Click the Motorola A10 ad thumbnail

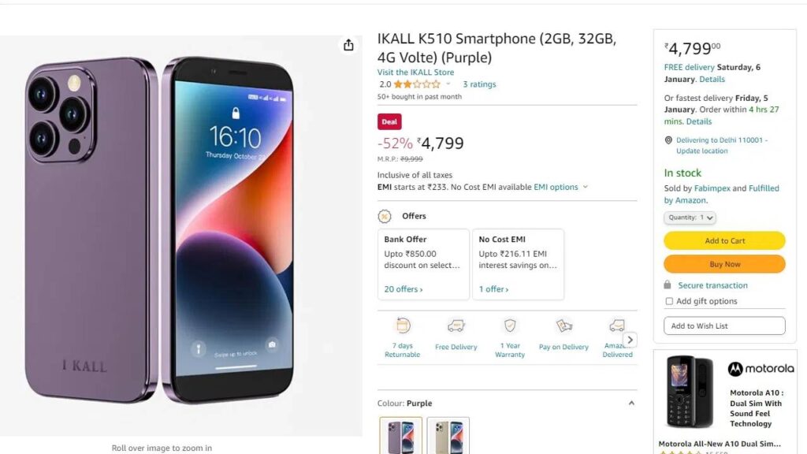[x=689, y=392]
